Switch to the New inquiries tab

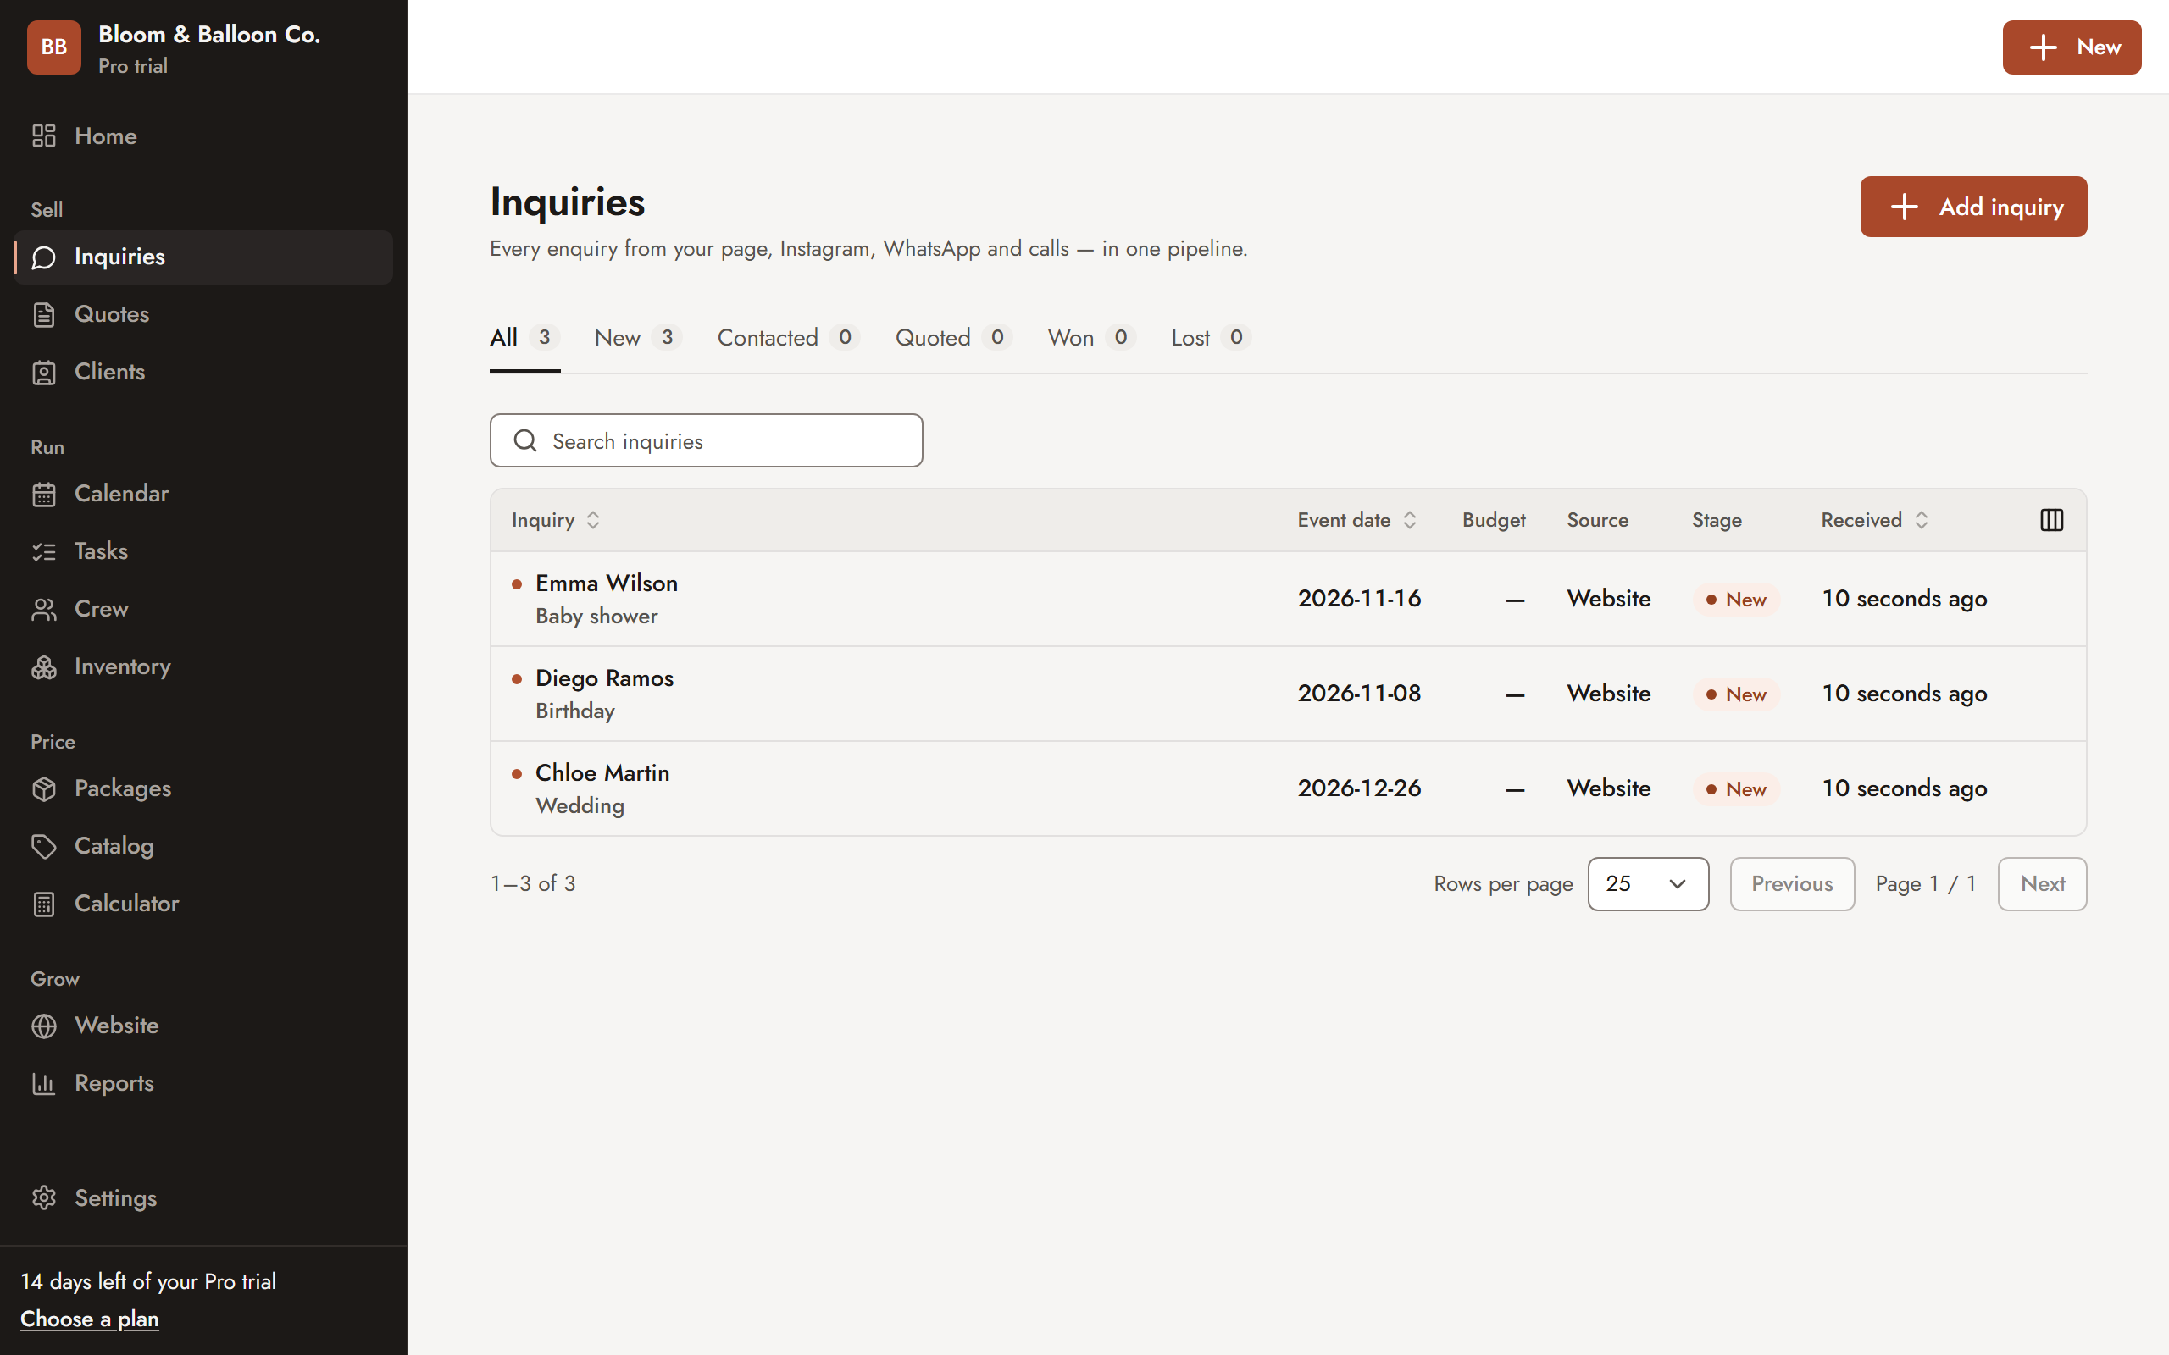point(638,338)
